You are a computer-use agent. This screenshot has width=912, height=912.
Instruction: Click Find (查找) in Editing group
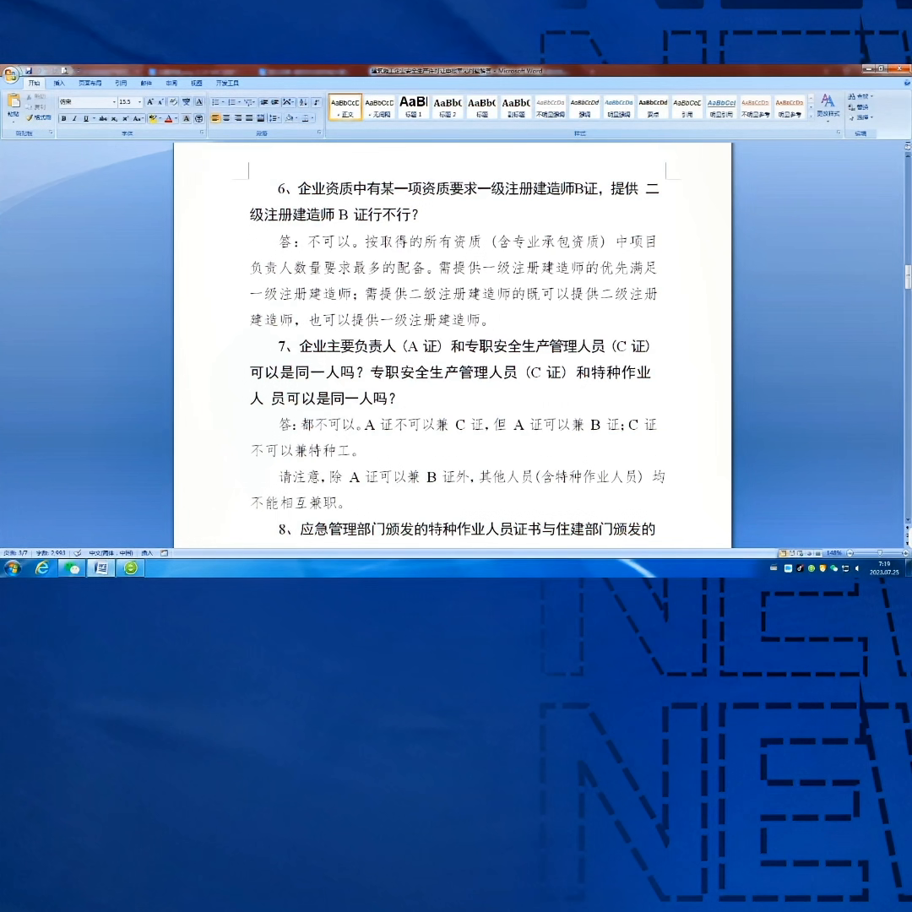pos(860,96)
